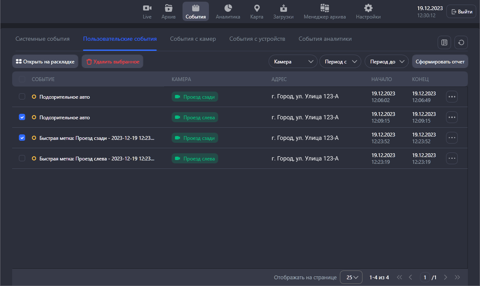Open the Карта map section
The height and width of the screenshot is (286, 480).
(257, 11)
